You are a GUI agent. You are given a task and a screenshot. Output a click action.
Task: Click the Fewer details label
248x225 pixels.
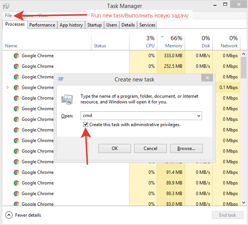pyautogui.click(x=28, y=215)
